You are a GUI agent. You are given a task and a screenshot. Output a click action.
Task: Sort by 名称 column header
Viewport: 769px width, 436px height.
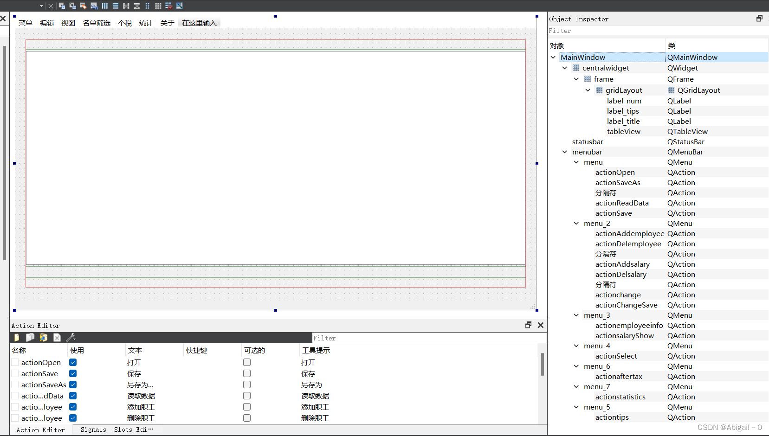tap(39, 351)
